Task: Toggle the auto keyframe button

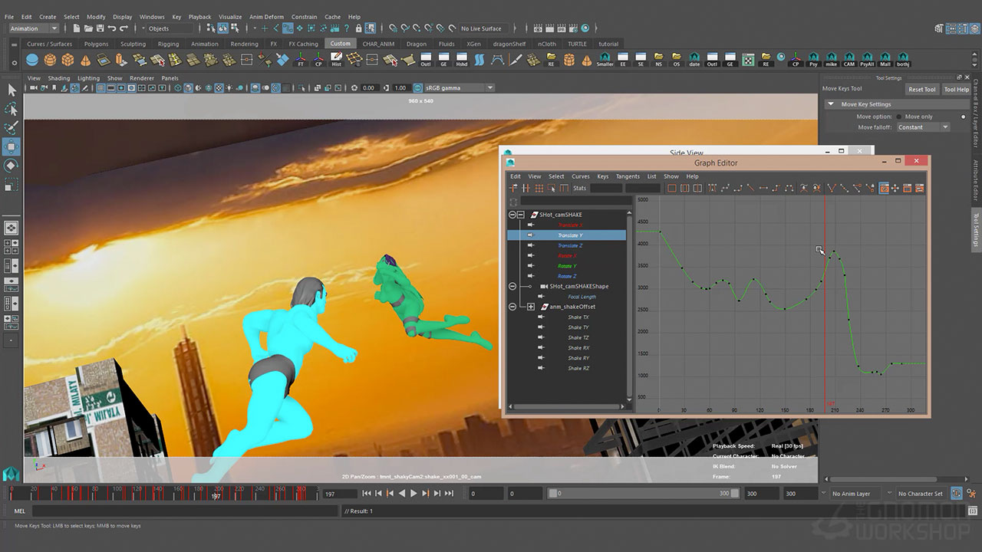Action: (x=957, y=494)
